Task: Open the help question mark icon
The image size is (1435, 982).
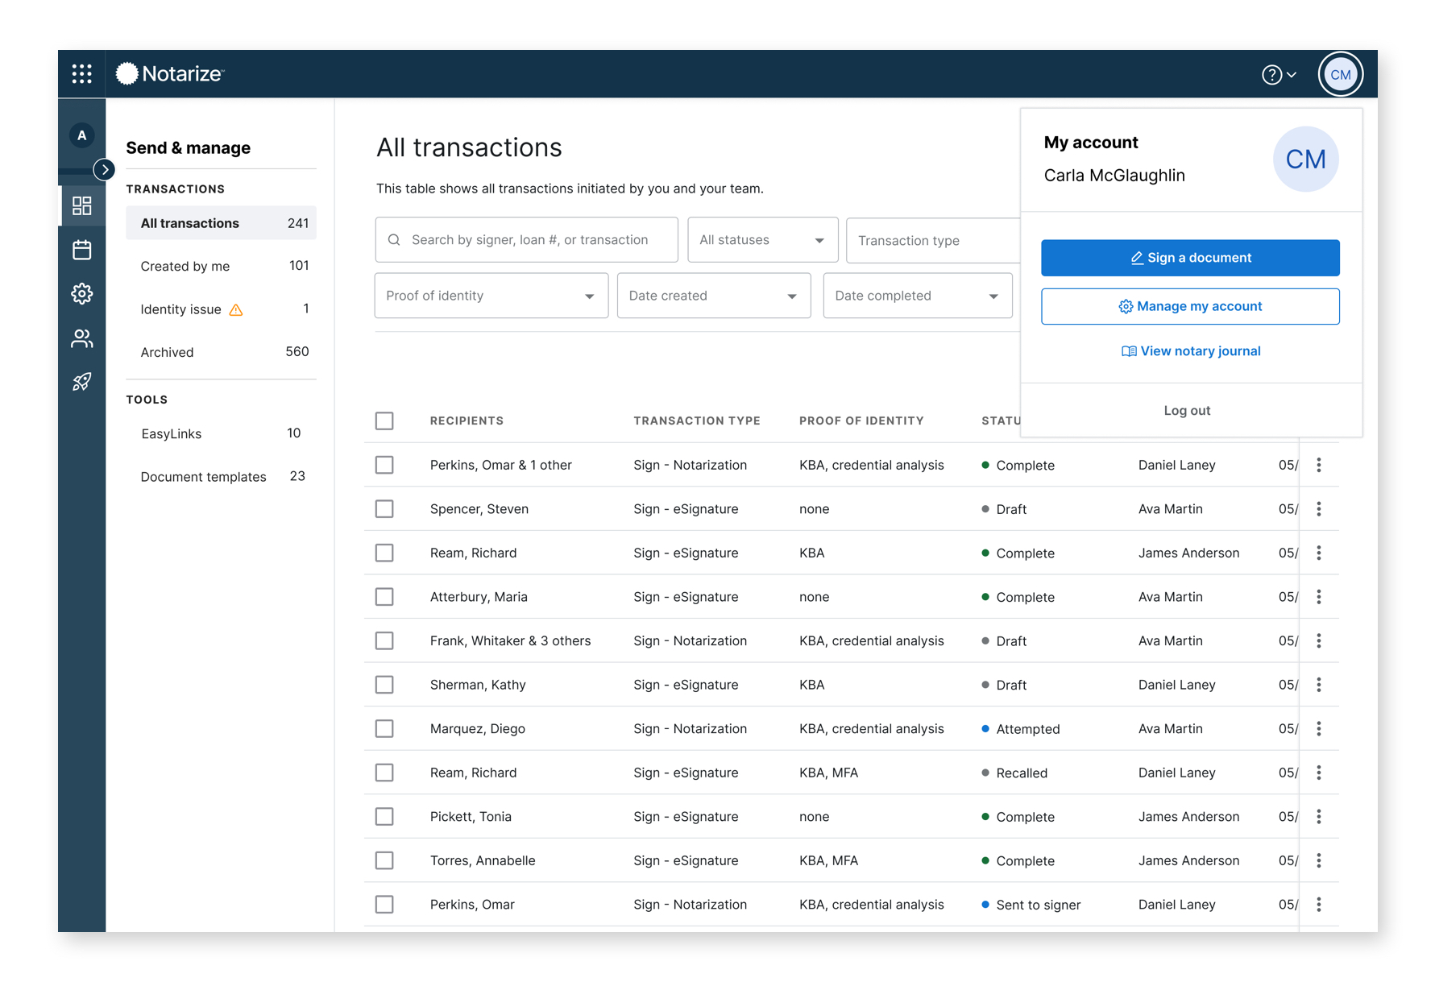Action: [x=1271, y=74]
